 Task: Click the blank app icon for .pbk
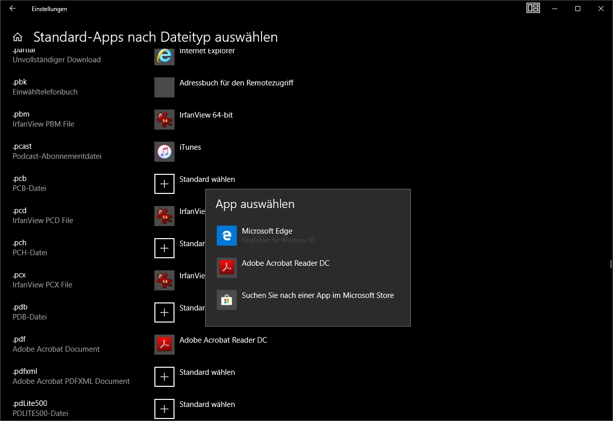pyautogui.click(x=164, y=87)
